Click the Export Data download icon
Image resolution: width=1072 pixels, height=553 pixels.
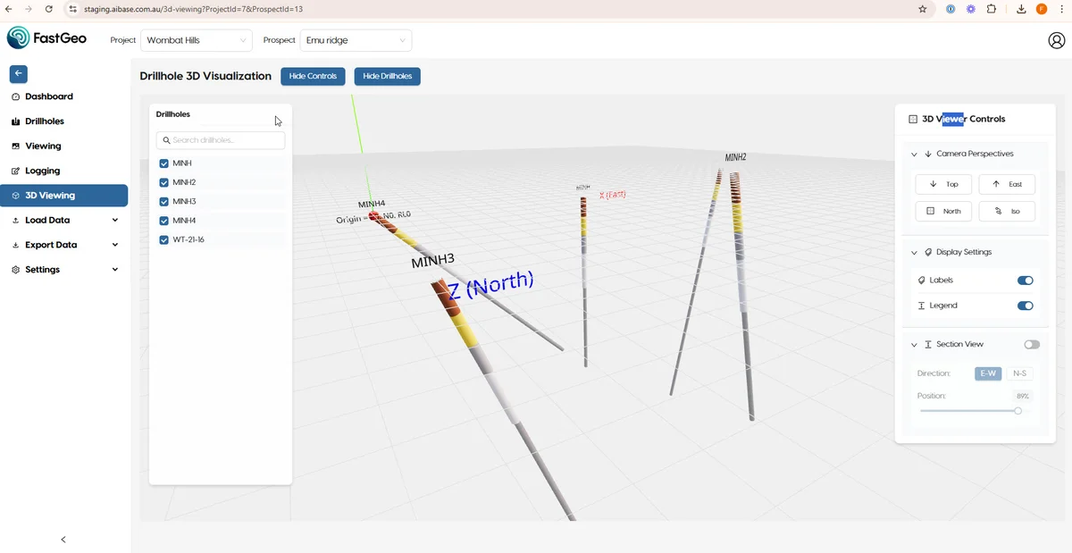click(x=15, y=244)
